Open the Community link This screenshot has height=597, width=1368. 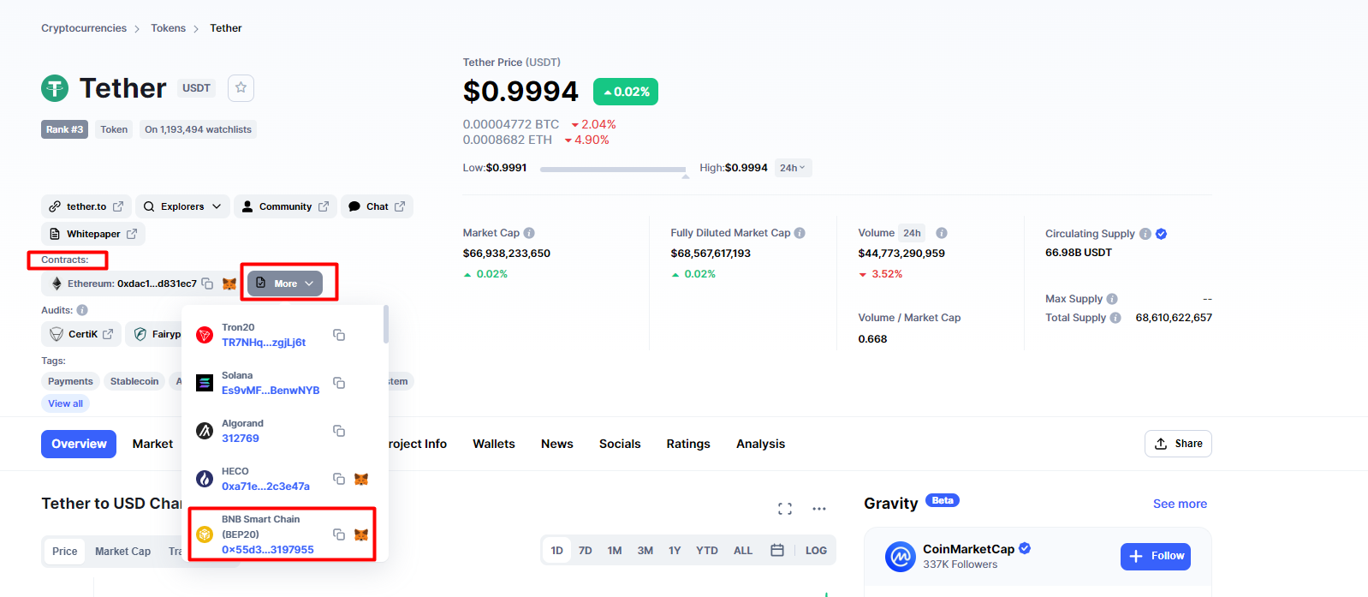coord(285,206)
